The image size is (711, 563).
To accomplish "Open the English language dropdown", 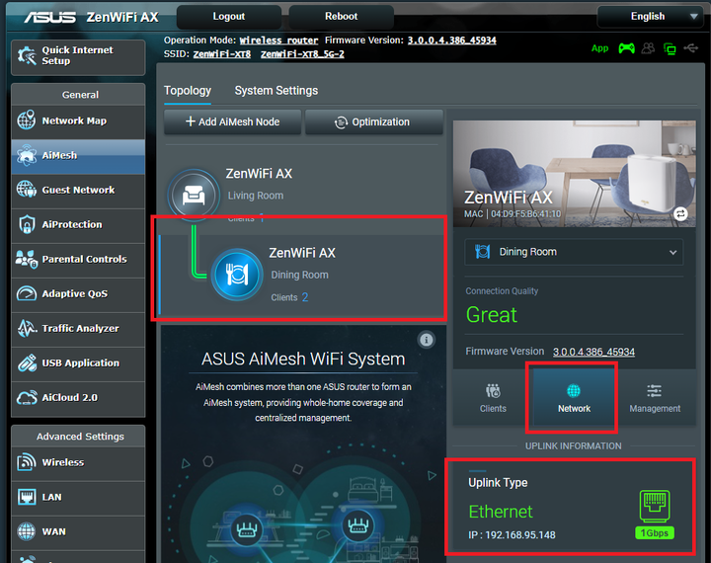I will [650, 17].
